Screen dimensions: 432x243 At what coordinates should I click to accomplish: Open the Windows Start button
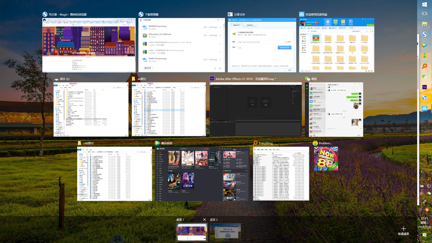[425, 5]
